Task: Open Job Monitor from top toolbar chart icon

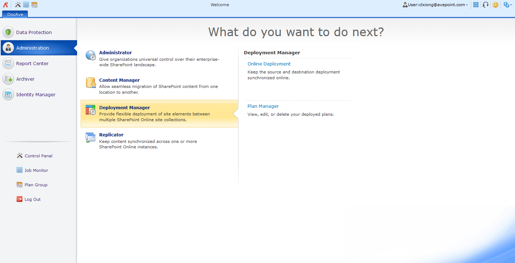Action: pyautogui.click(x=26, y=5)
